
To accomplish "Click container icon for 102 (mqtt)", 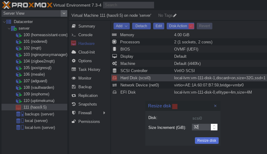I will point(19,48).
